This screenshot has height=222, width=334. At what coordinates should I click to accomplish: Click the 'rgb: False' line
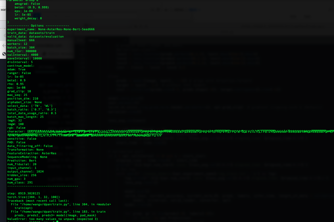16,128
